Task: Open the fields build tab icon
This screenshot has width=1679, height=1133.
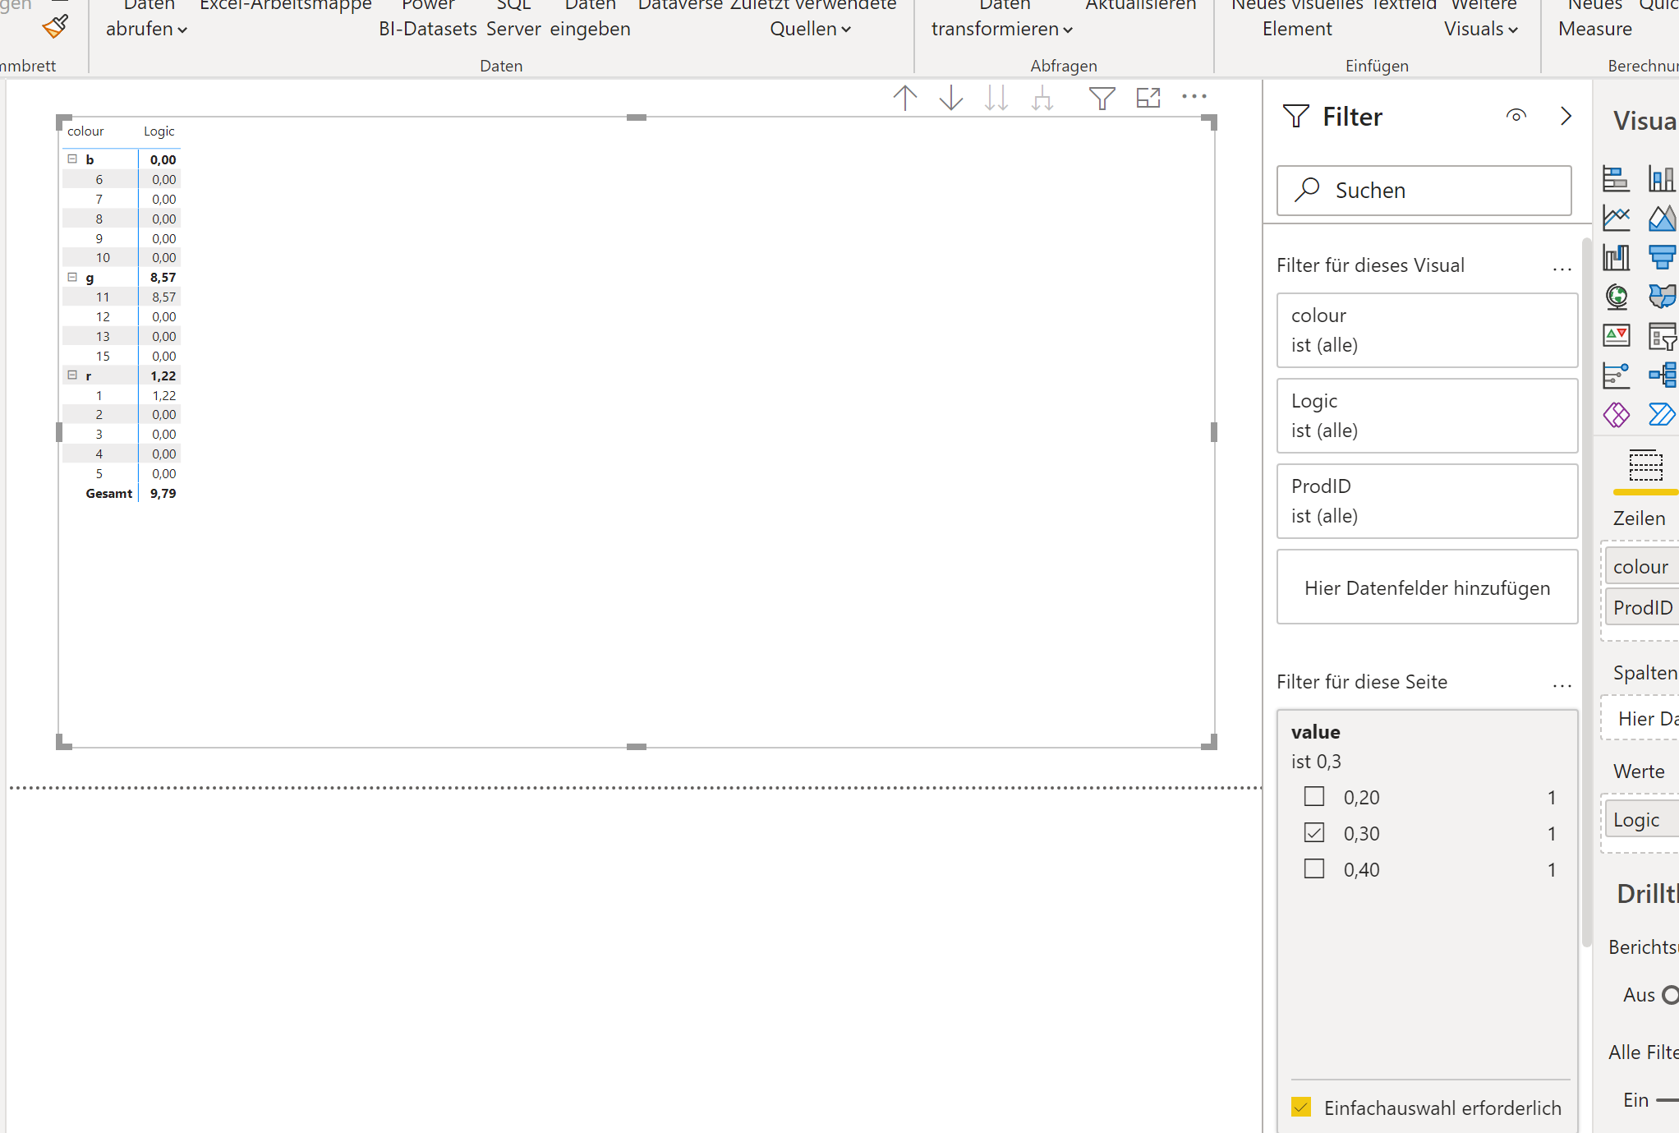Action: (1645, 466)
